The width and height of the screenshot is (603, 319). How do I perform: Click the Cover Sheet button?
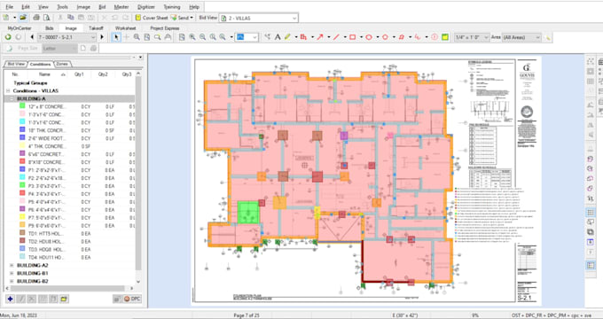(152, 18)
